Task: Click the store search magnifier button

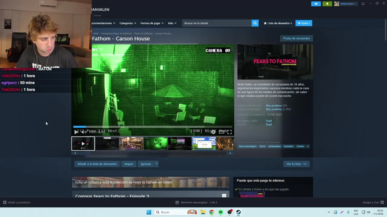Action: coord(255,23)
